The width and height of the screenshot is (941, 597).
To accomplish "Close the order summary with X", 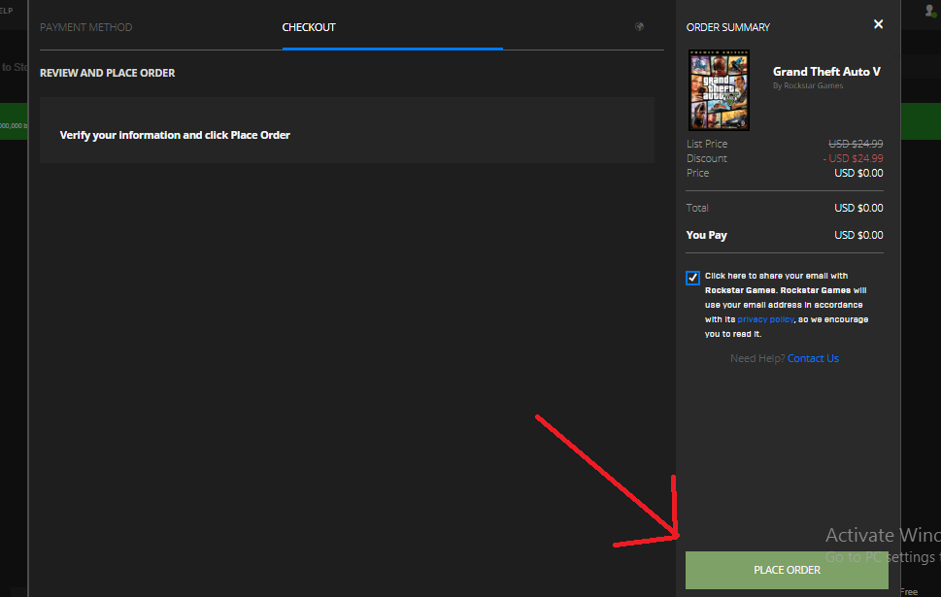I will pos(878,24).
